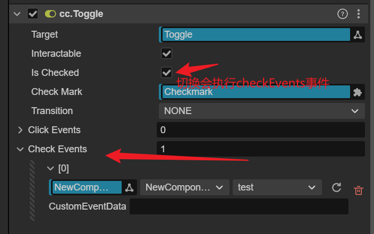Collapse the [0] event item
The width and height of the screenshot is (374, 234).
tap(50, 169)
